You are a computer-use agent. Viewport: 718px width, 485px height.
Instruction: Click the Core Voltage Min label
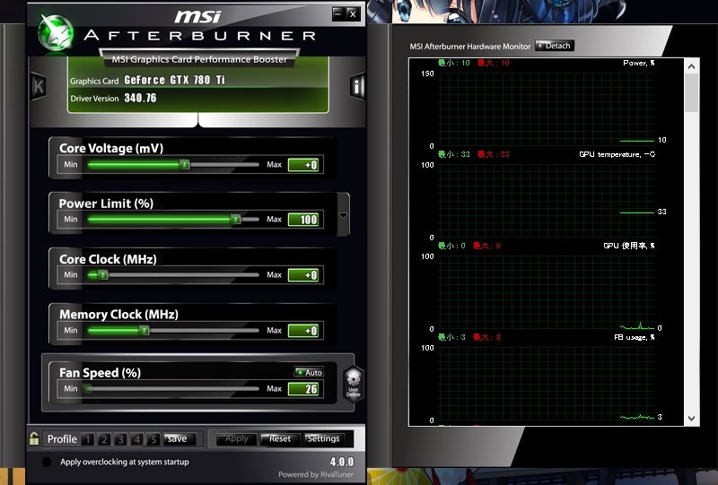71,164
